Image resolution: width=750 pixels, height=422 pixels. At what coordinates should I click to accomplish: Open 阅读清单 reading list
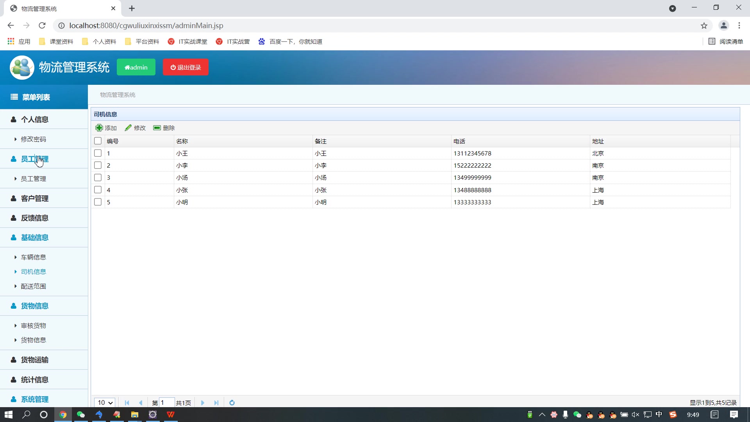point(726,41)
